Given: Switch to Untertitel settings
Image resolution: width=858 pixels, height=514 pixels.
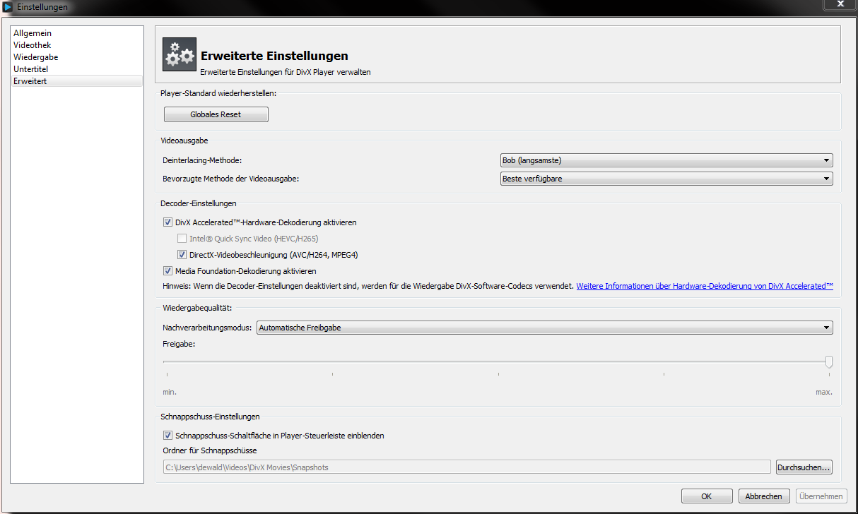Looking at the screenshot, I should click(76, 69).
